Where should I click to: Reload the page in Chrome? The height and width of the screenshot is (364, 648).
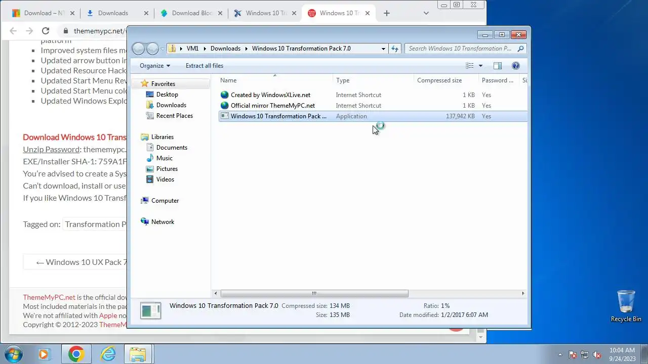click(x=46, y=31)
